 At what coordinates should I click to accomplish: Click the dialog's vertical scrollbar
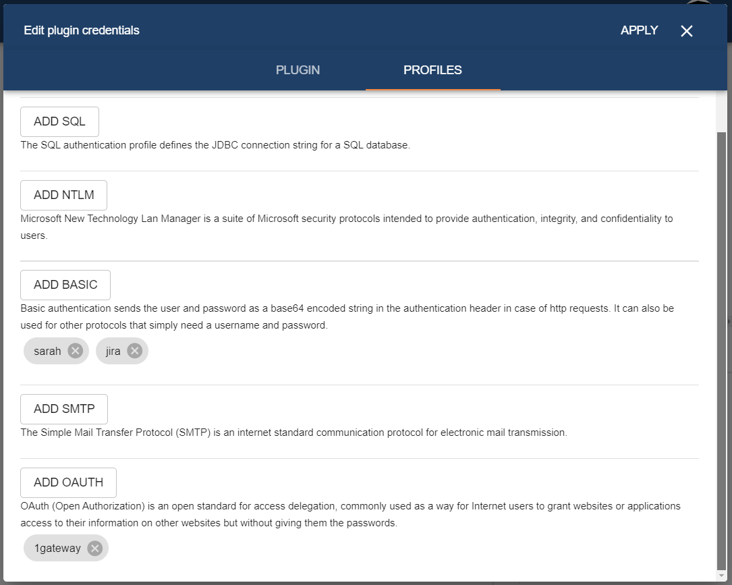[721, 337]
